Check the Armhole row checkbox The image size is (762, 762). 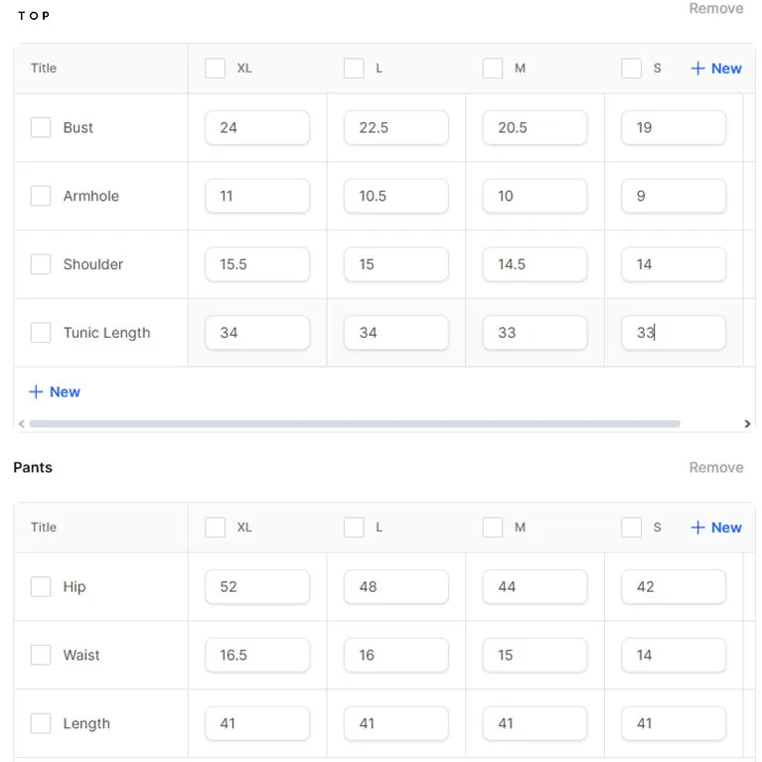(x=41, y=196)
